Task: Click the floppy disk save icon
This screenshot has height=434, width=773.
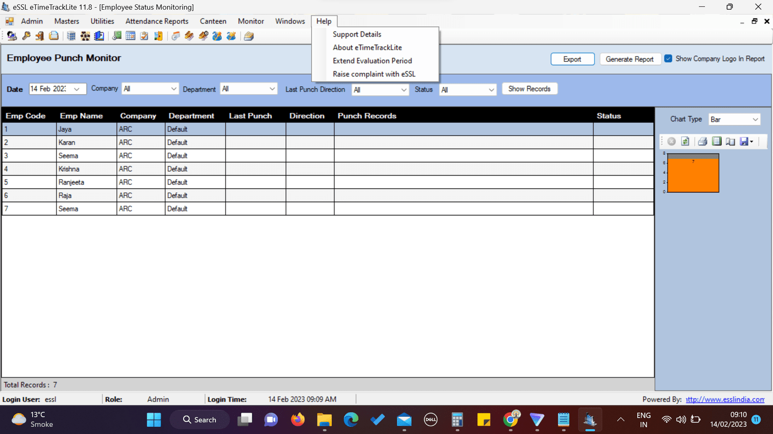Action: 744,141
